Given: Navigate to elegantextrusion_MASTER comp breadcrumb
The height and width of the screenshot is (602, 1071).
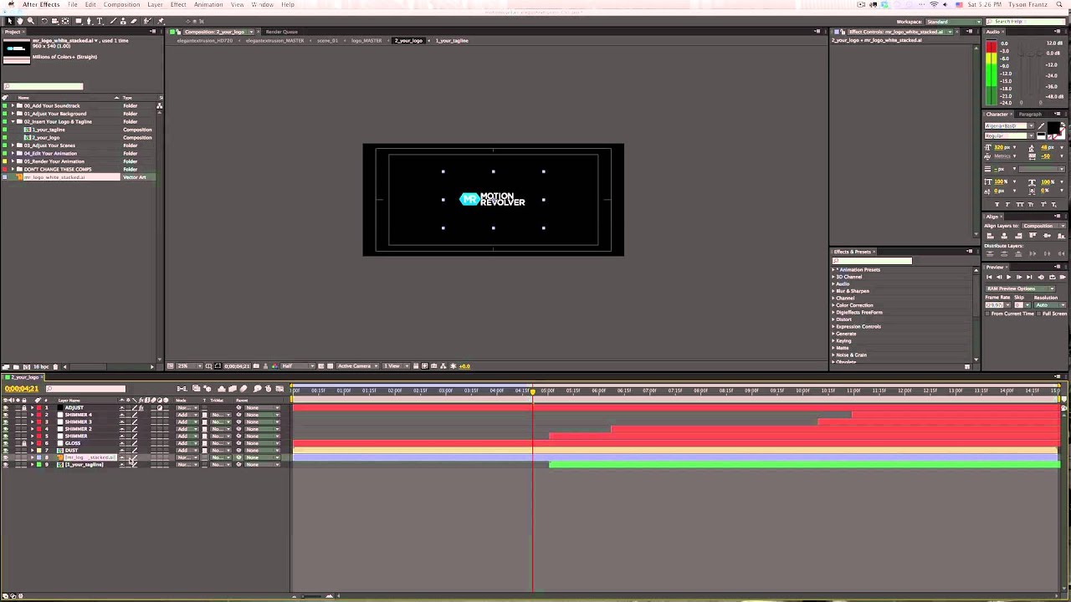Looking at the screenshot, I should pos(274,41).
